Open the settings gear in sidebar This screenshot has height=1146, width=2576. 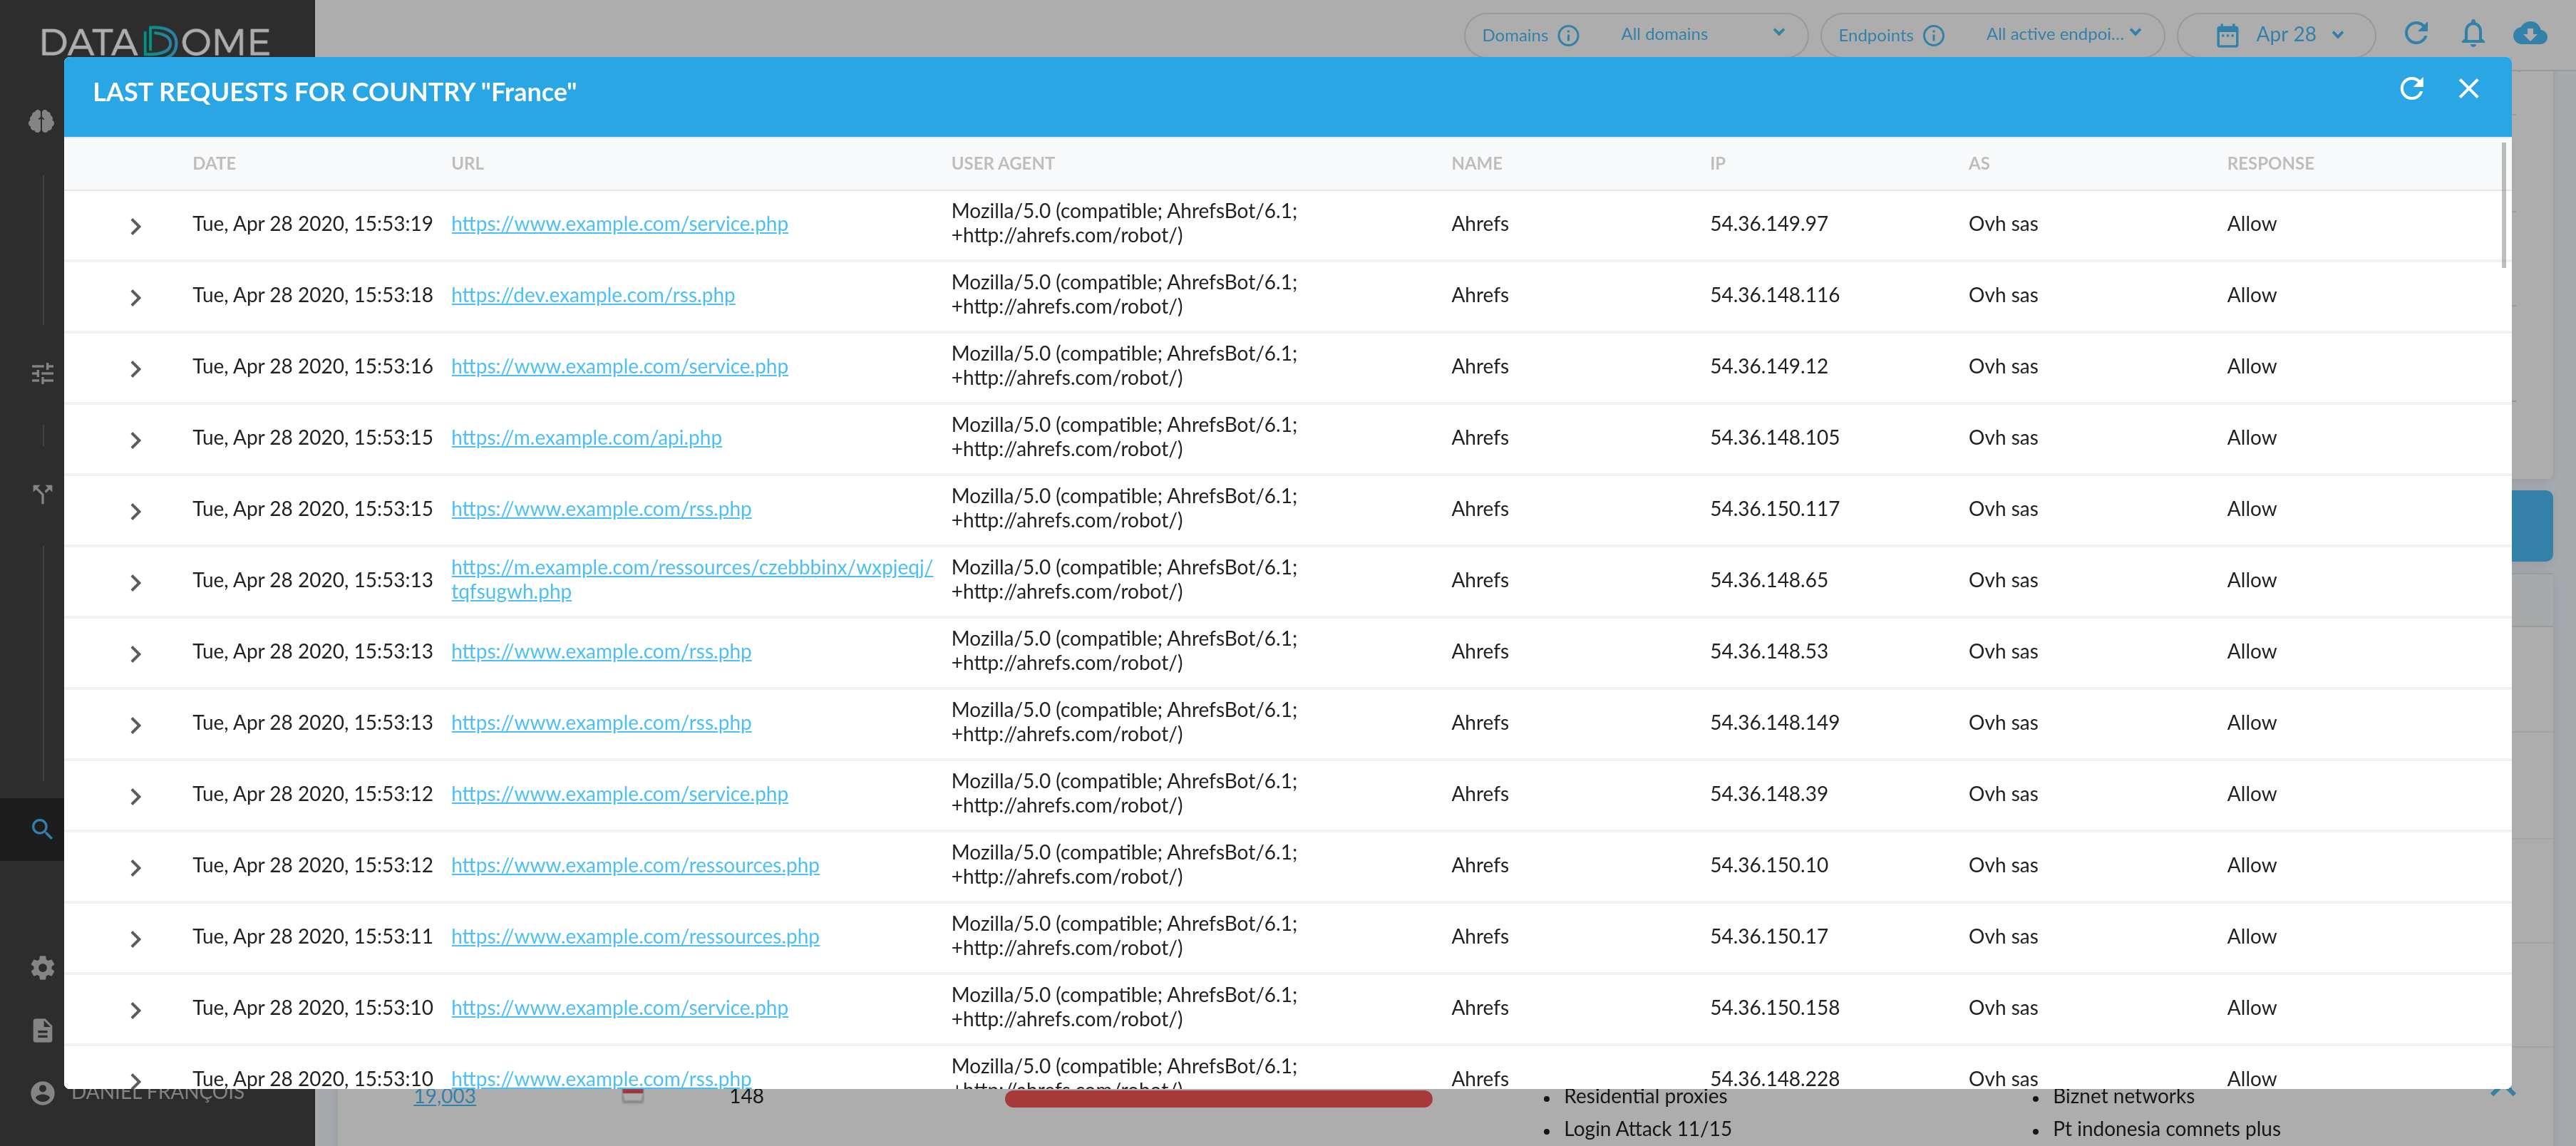coord(42,967)
